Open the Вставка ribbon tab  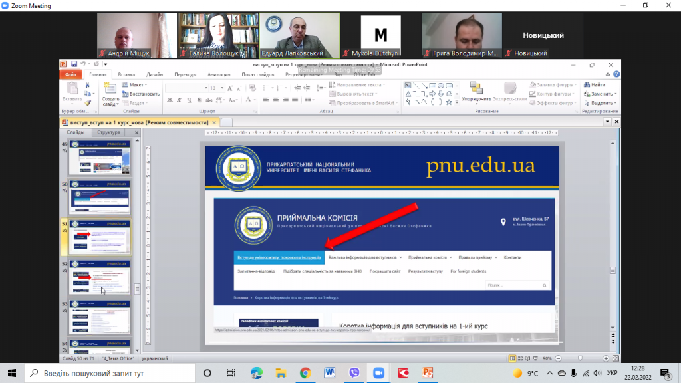pyautogui.click(x=126, y=75)
